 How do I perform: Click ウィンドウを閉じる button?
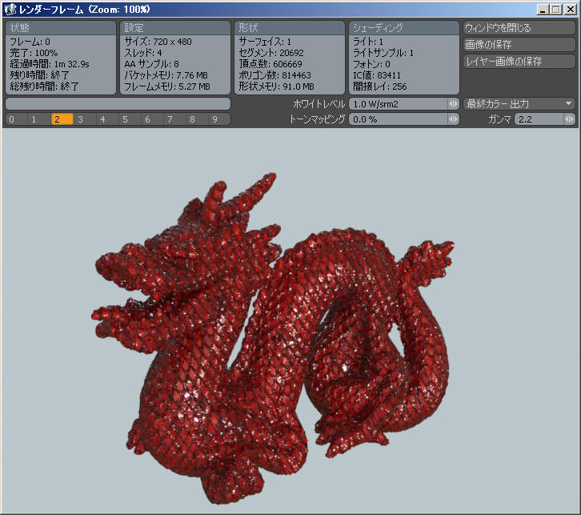coord(519,28)
